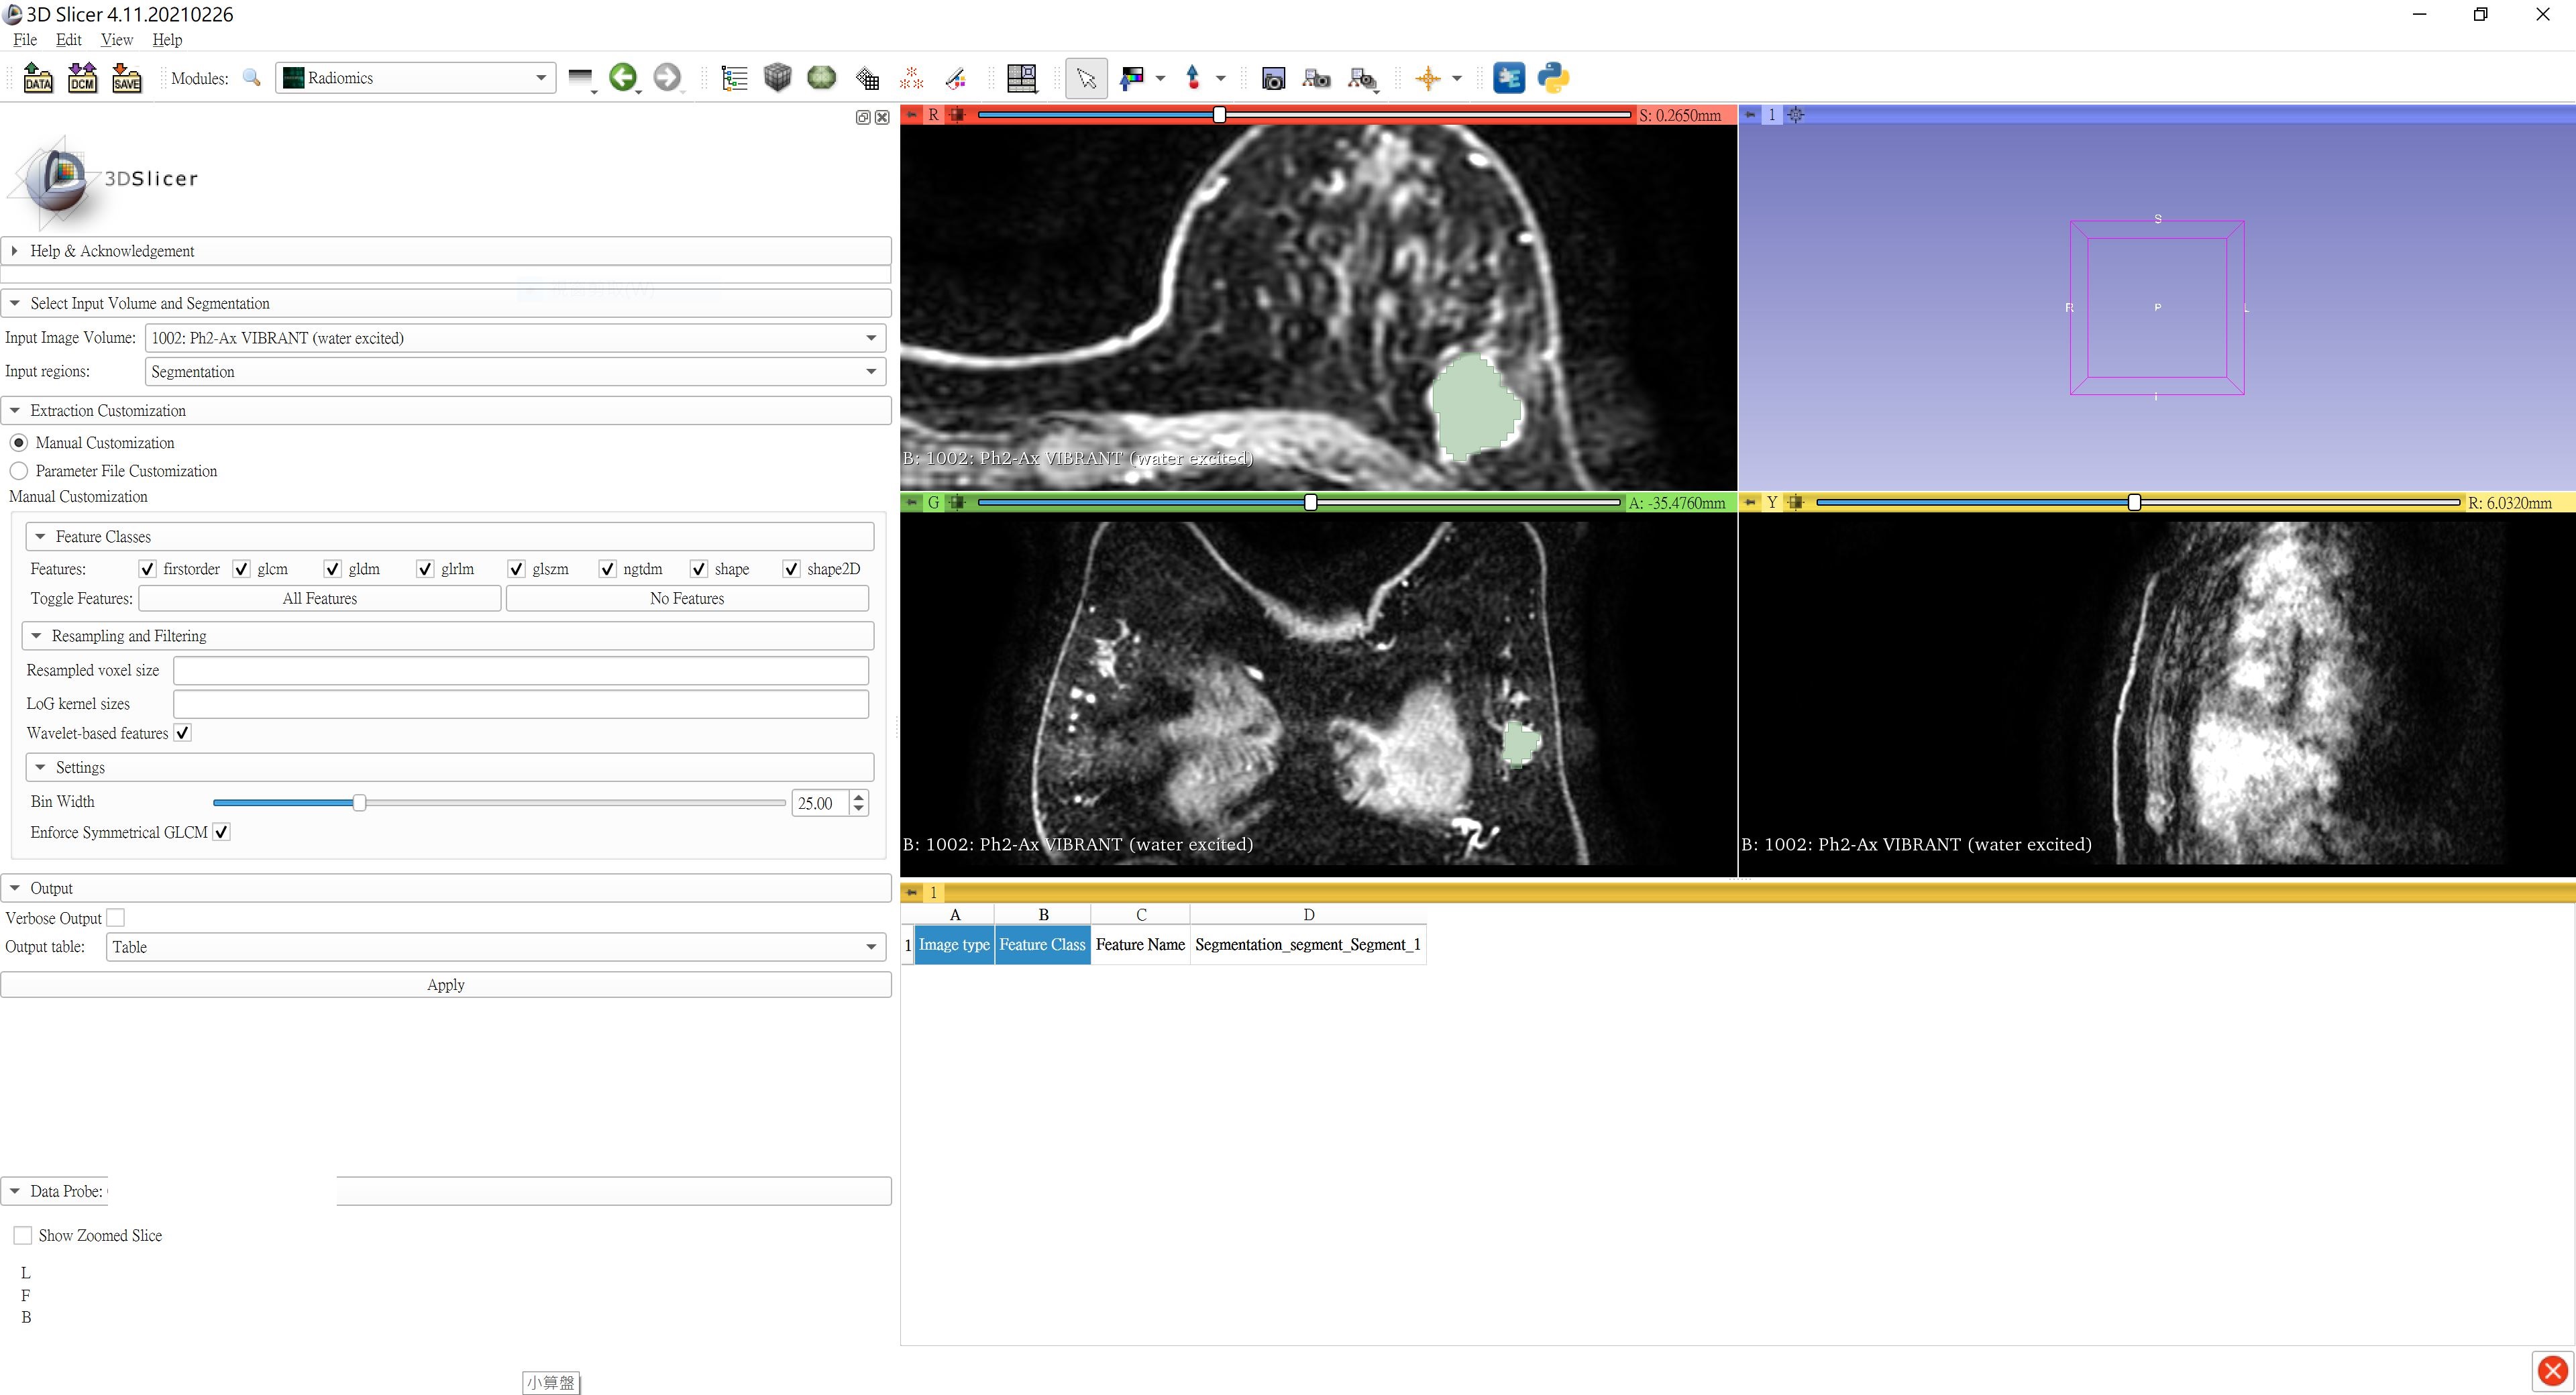Image resolution: width=2576 pixels, height=1395 pixels.
Task: Open the module search magnifier
Action: coord(251,78)
